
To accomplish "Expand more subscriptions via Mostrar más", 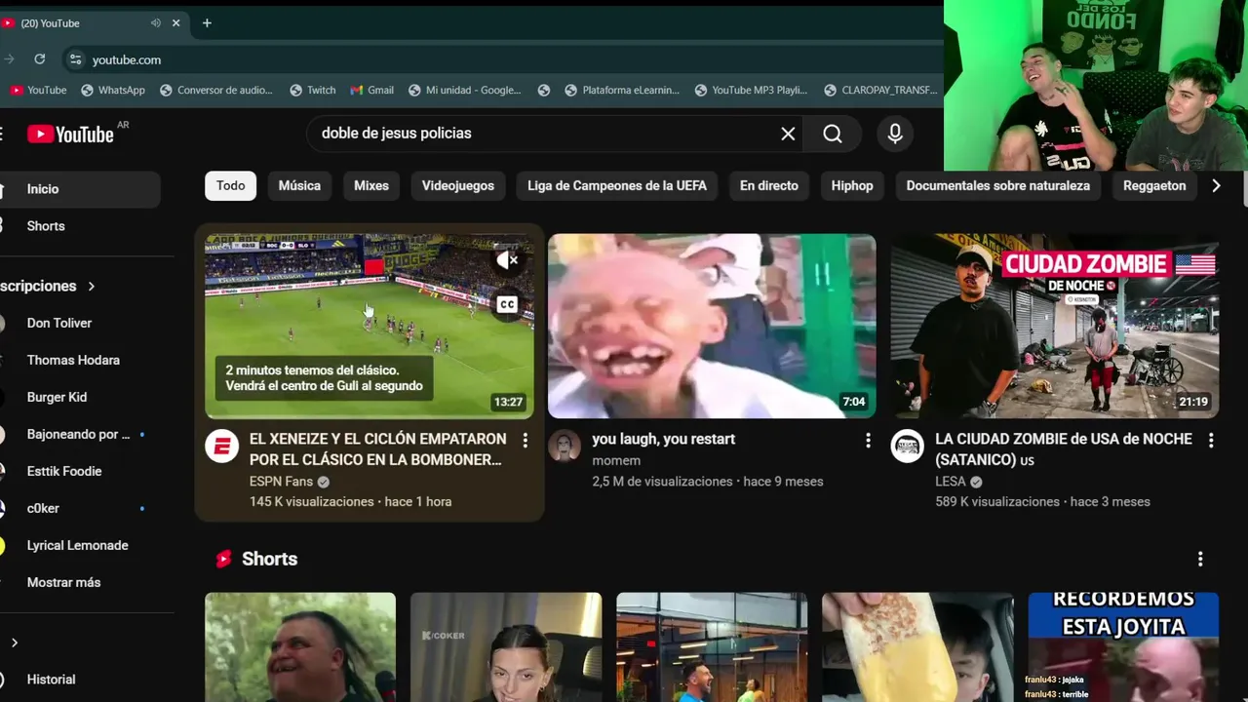I will (x=63, y=582).
